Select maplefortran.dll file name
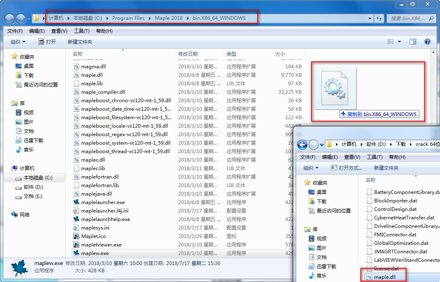440x282 pixels. pos(100,177)
